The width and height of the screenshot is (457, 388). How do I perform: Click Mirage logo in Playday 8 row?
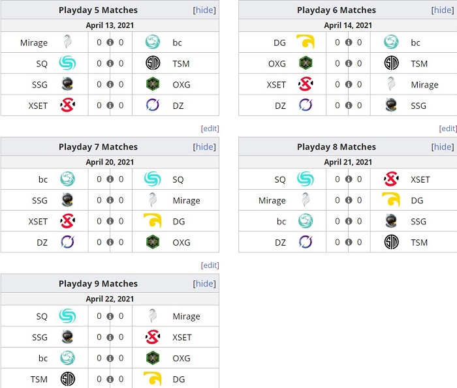pos(306,200)
